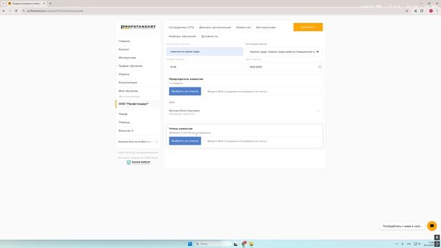Click the user name in the sidebar

click(136, 142)
